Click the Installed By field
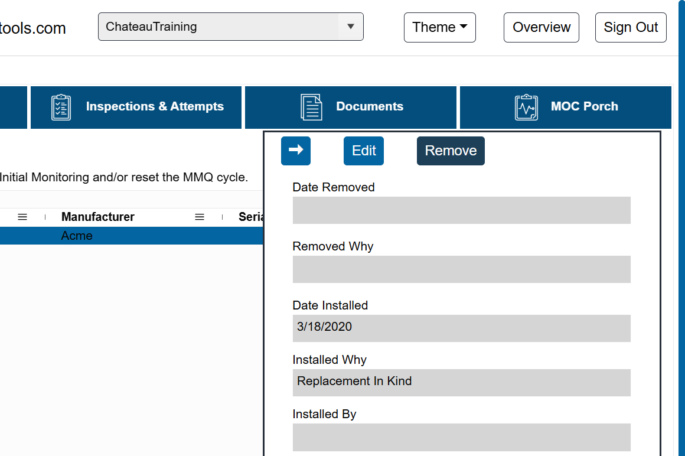This screenshot has width=685, height=456. click(461, 437)
